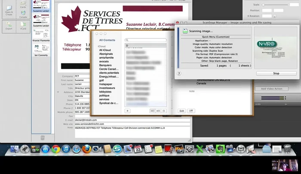The width and height of the screenshot is (301, 174).
Task: Select the politique group
Action: (x=104, y=96)
